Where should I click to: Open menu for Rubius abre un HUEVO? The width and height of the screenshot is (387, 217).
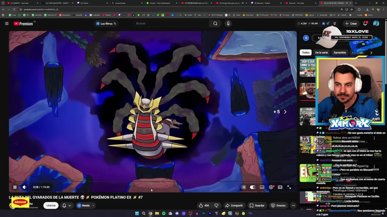pos(374,138)
